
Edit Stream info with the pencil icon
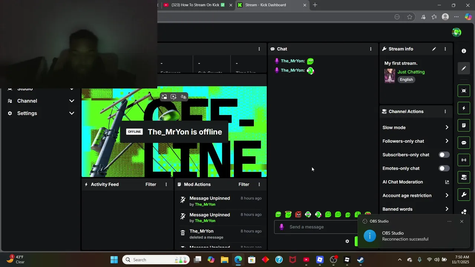click(x=434, y=49)
